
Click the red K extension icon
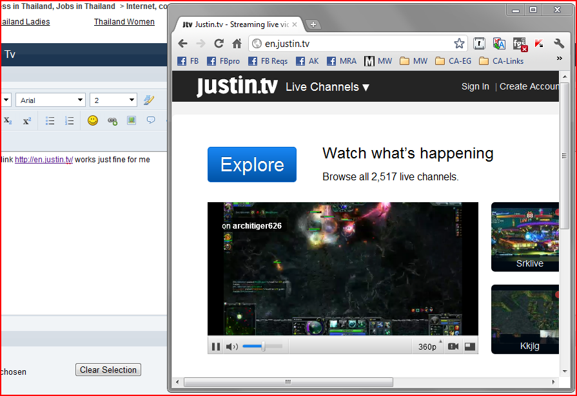pyautogui.click(x=539, y=44)
